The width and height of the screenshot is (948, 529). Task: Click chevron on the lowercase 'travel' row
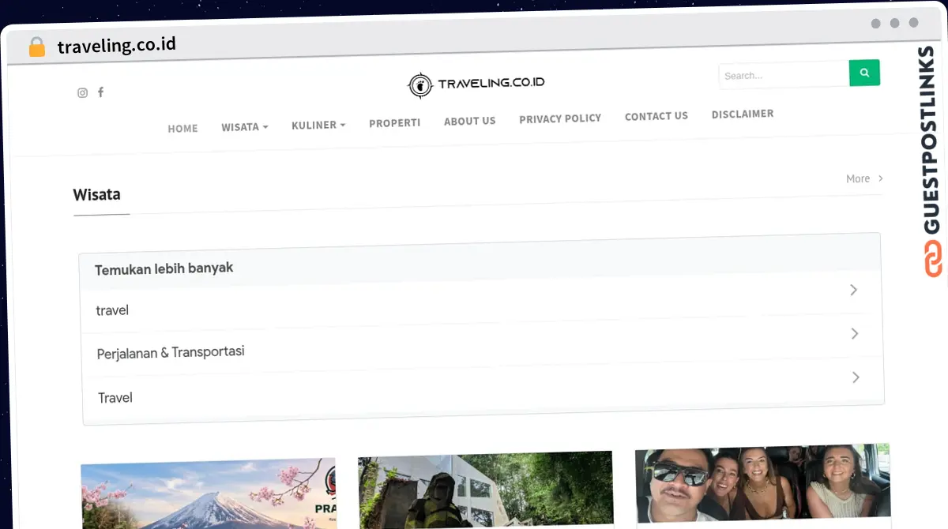coord(853,290)
